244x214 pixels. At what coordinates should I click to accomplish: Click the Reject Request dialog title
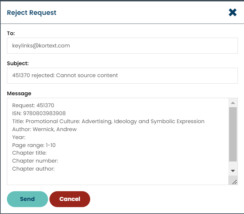(32, 13)
